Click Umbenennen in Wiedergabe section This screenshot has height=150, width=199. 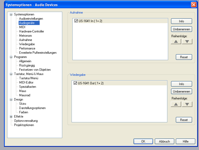[181, 91]
